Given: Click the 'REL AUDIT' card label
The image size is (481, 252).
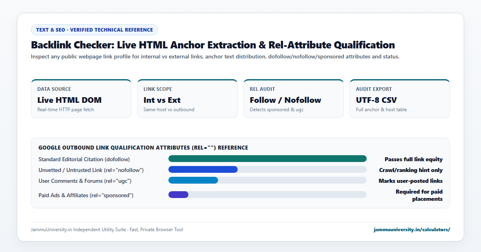Looking at the screenshot, I should click(x=263, y=89).
